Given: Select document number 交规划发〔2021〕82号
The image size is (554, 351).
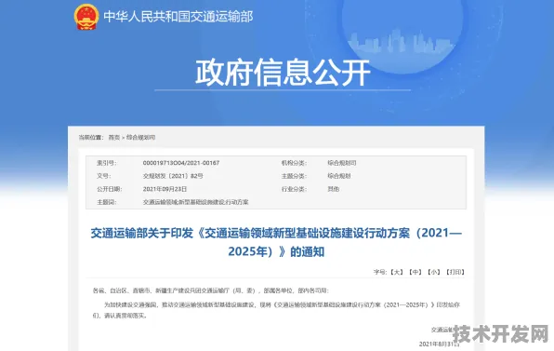Looking at the screenshot, I should click(173, 176).
